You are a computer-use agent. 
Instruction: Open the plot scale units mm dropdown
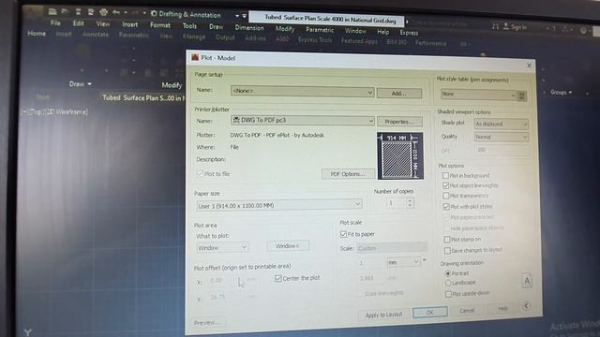coord(403,262)
